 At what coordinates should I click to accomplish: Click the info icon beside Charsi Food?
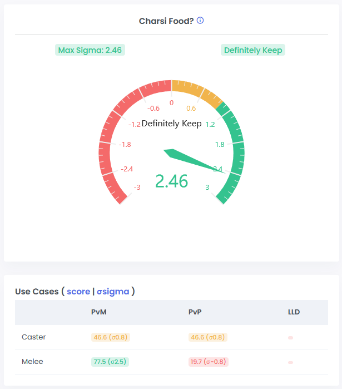200,21
